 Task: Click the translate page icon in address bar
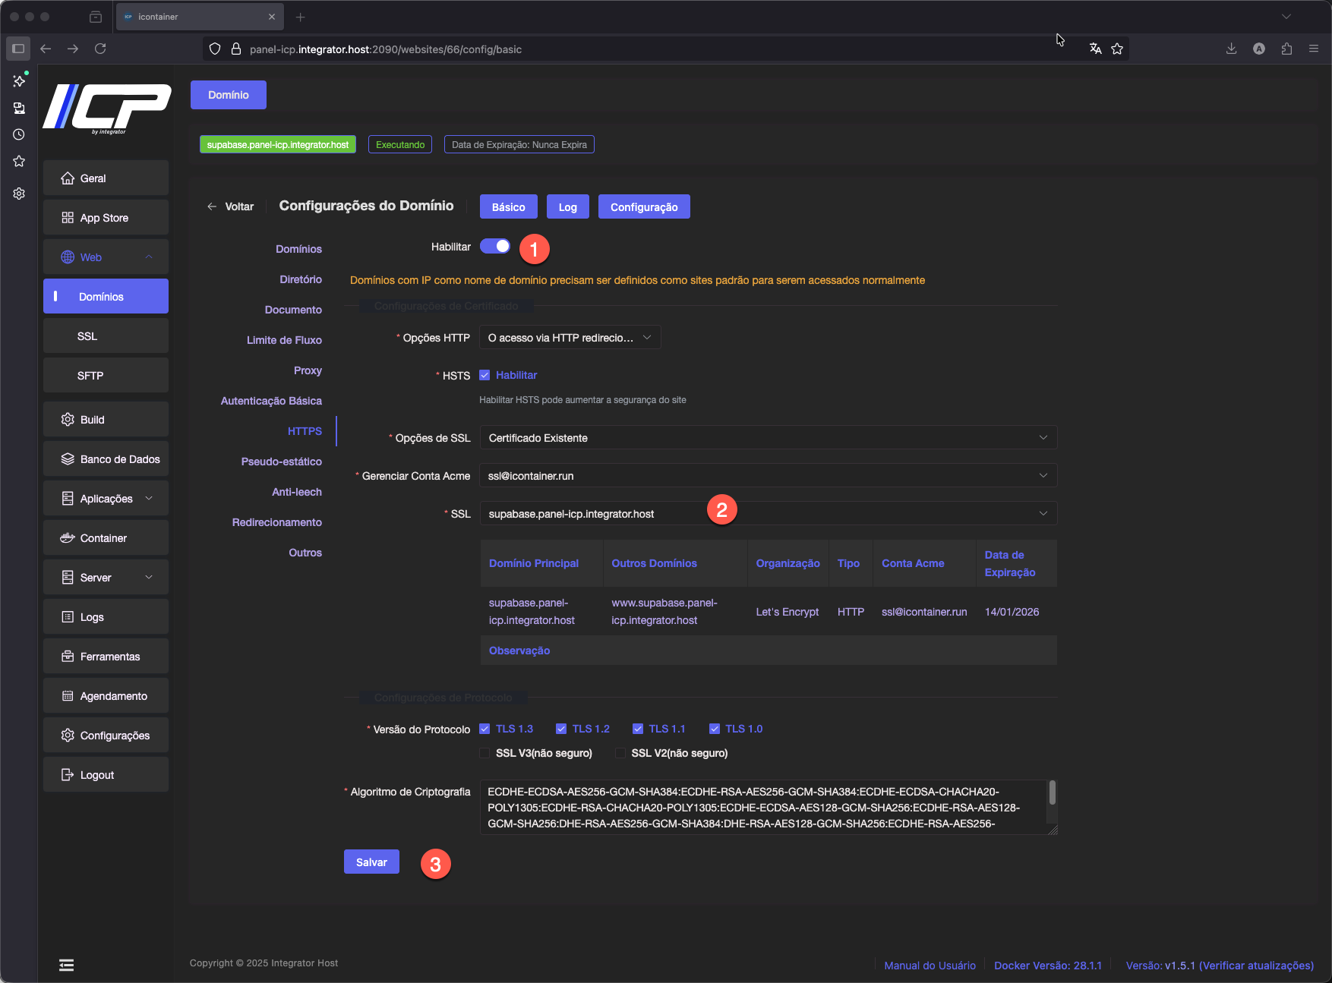1095,49
